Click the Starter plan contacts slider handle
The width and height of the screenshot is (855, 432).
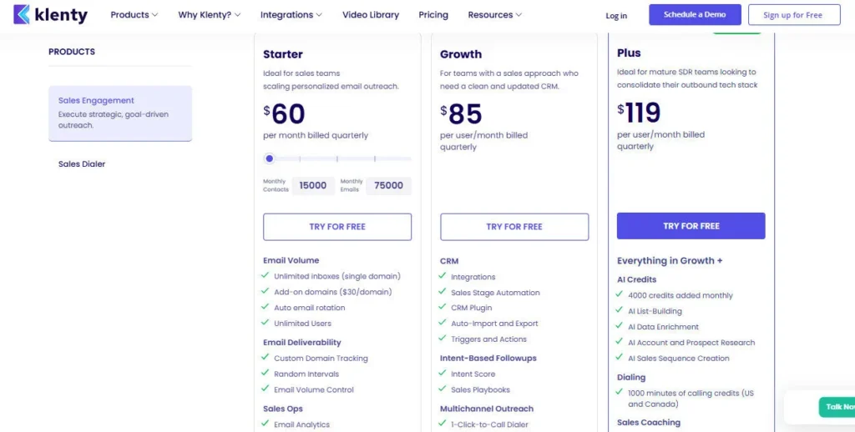pos(269,158)
